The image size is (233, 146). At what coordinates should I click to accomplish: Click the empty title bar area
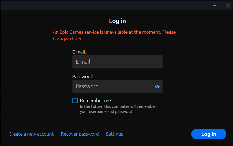[107, 5]
